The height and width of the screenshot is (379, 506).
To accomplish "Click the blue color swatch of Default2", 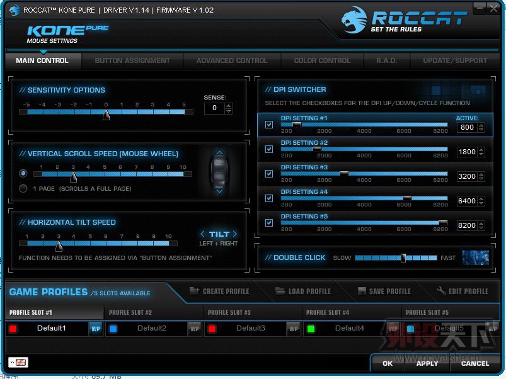I will tap(113, 329).
